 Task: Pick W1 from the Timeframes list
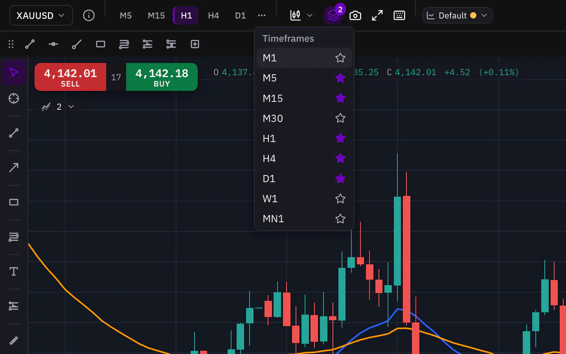click(x=304, y=199)
